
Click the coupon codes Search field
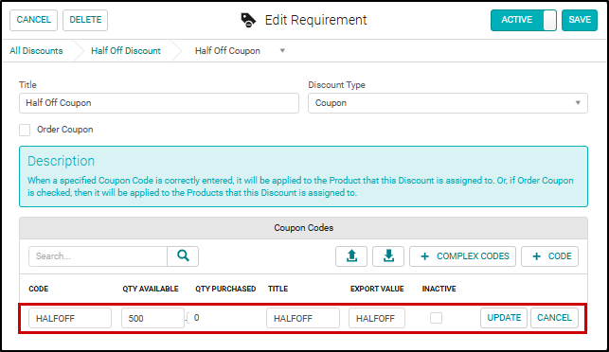coord(98,256)
